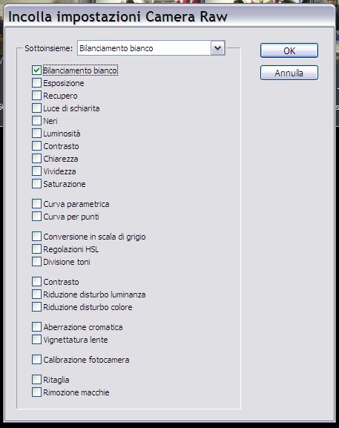The height and width of the screenshot is (428, 339).
Task: Enable the Ritaglia checkbox
Action: (x=36, y=379)
